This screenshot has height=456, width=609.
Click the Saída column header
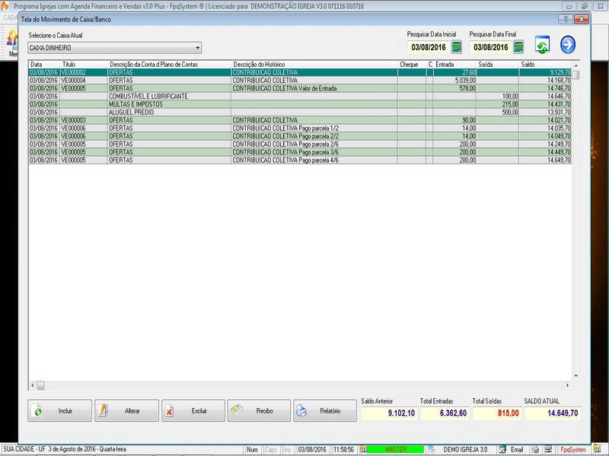(x=498, y=65)
